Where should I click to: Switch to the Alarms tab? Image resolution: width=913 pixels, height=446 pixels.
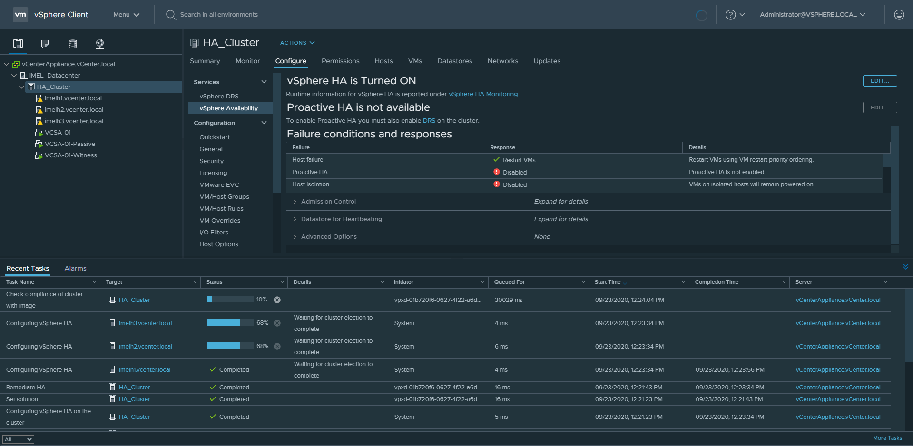(x=76, y=268)
